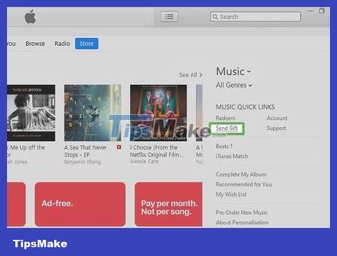Open the iTunes Match link
This screenshot has height=256, width=337.
pos(232,156)
